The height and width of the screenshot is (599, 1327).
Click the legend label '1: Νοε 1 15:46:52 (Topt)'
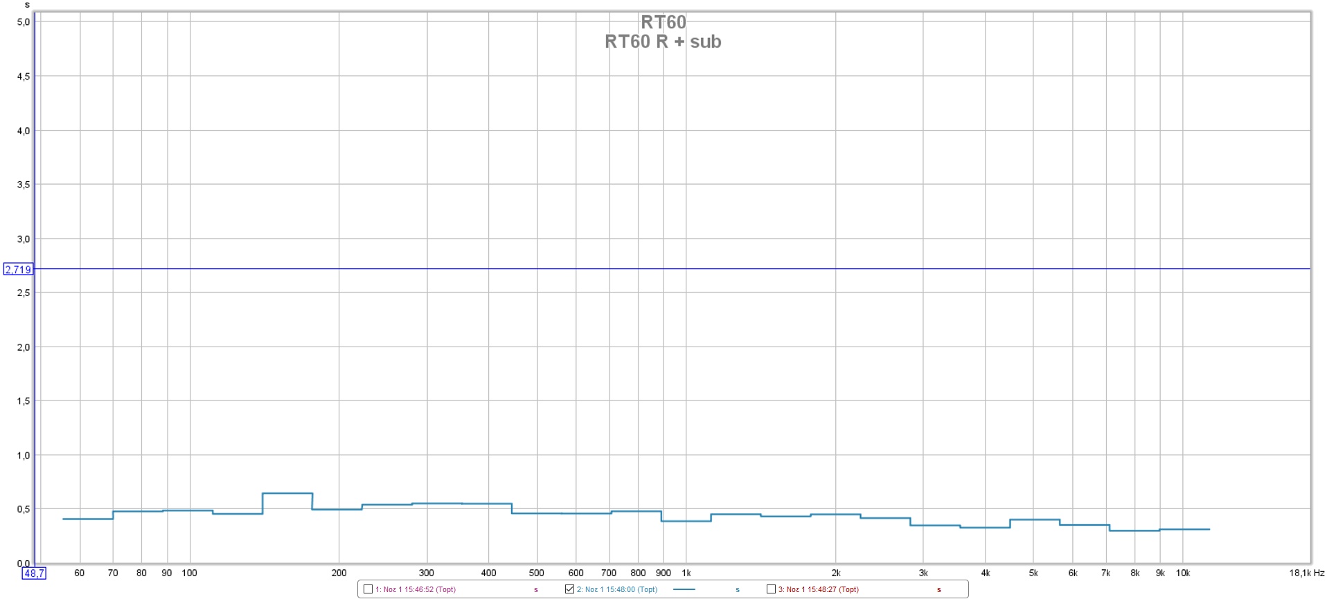tap(416, 590)
